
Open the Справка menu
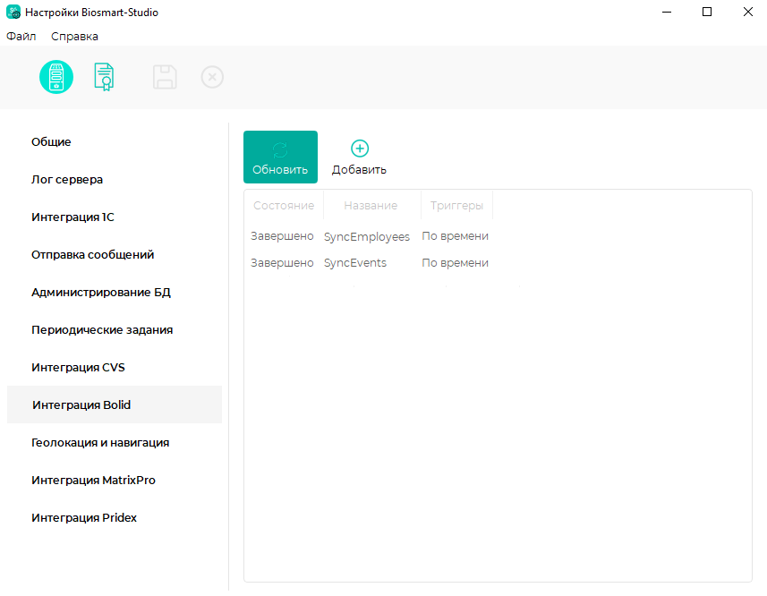(74, 36)
